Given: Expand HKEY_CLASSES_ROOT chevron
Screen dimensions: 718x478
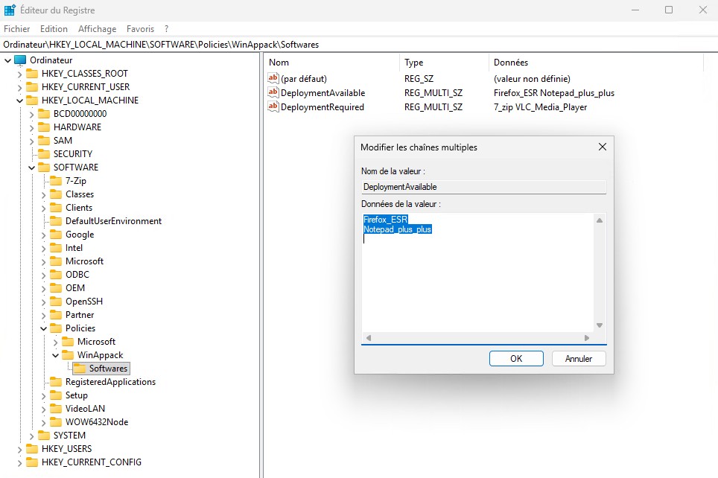Looking at the screenshot, I should click(19, 74).
